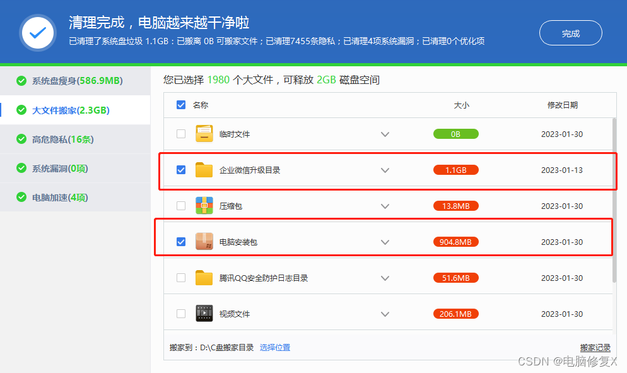Click the 腾讯QQ安全防护日志目录 folder icon
This screenshot has height=373, width=627.
204,278
